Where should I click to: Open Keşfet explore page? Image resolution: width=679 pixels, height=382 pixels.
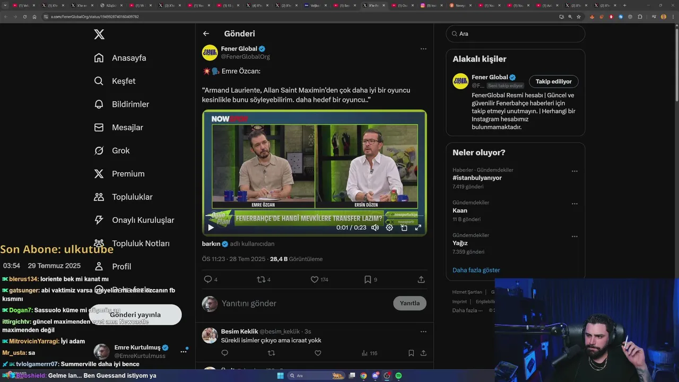115,81
